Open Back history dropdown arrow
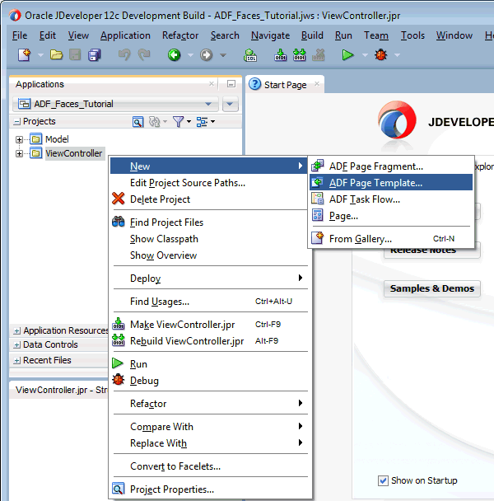 point(190,55)
